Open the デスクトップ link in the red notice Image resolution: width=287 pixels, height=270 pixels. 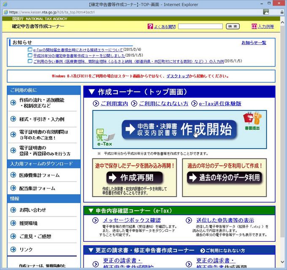pyautogui.click(x=178, y=76)
